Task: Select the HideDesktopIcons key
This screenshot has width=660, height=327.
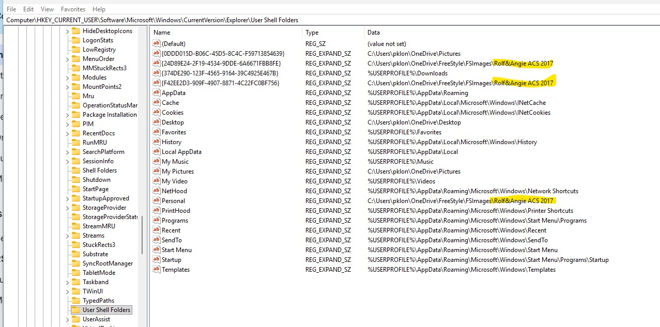Action: (108, 31)
